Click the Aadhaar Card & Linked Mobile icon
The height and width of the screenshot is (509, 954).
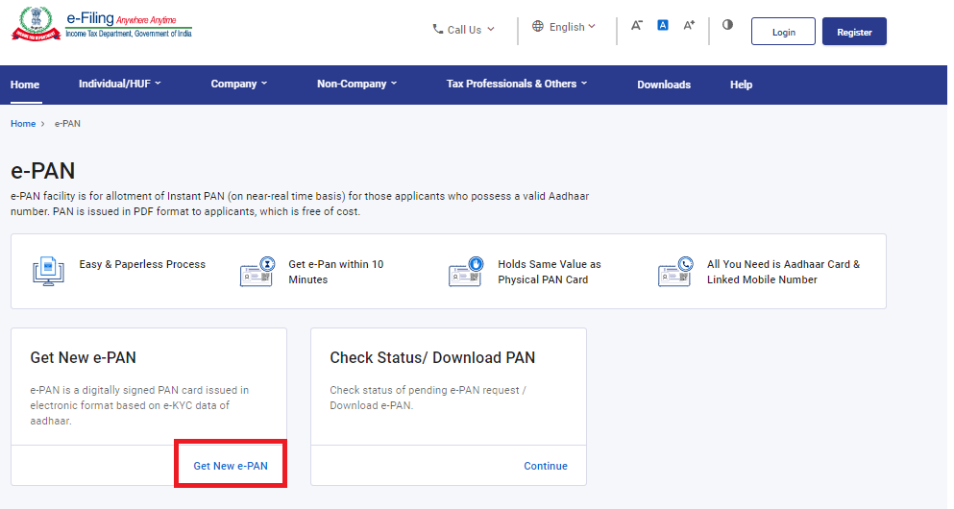click(x=674, y=272)
